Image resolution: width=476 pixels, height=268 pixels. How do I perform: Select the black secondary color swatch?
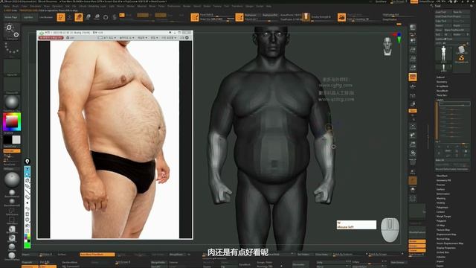(x=7, y=140)
